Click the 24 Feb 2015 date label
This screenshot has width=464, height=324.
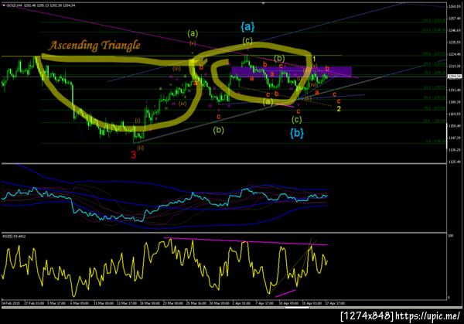(x=11, y=303)
